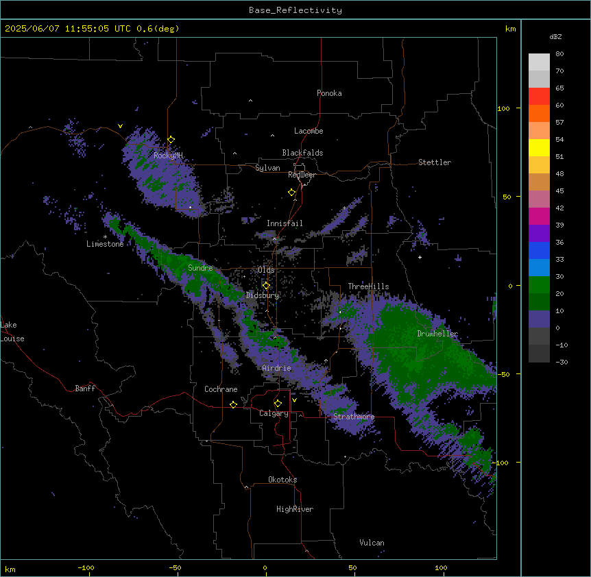Image resolution: width=591 pixels, height=577 pixels.
Task: Click the Ponoka city label
Action: (x=329, y=93)
